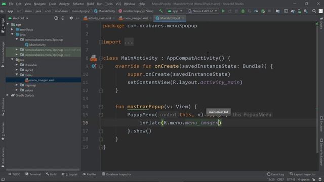Open the Android view dropdown
Screen dimensions: 324x182
coord(18,18)
